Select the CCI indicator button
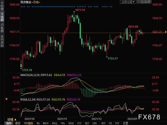167x125 pixels. click(79, 123)
